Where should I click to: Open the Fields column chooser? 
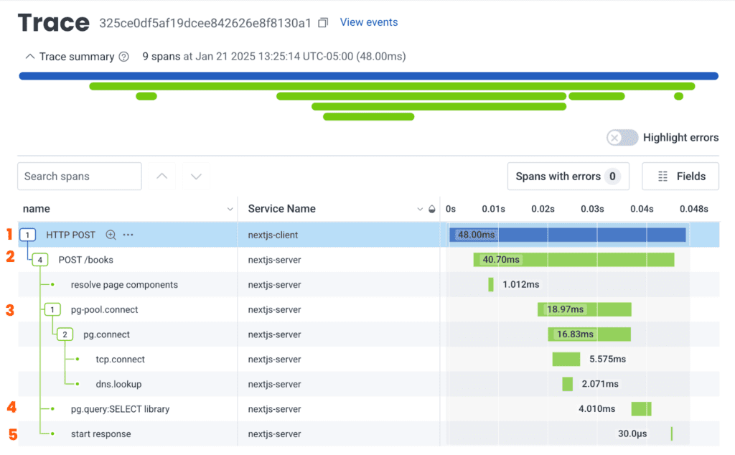pyautogui.click(x=680, y=177)
